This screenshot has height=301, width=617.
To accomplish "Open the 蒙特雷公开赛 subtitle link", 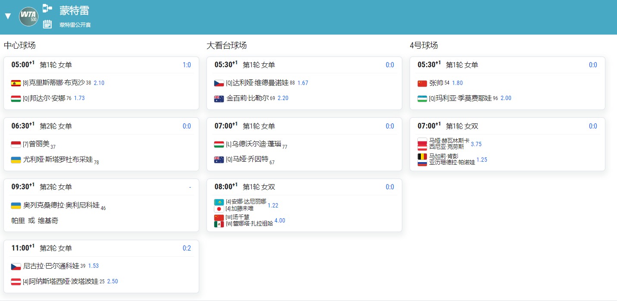I will 75,25.
